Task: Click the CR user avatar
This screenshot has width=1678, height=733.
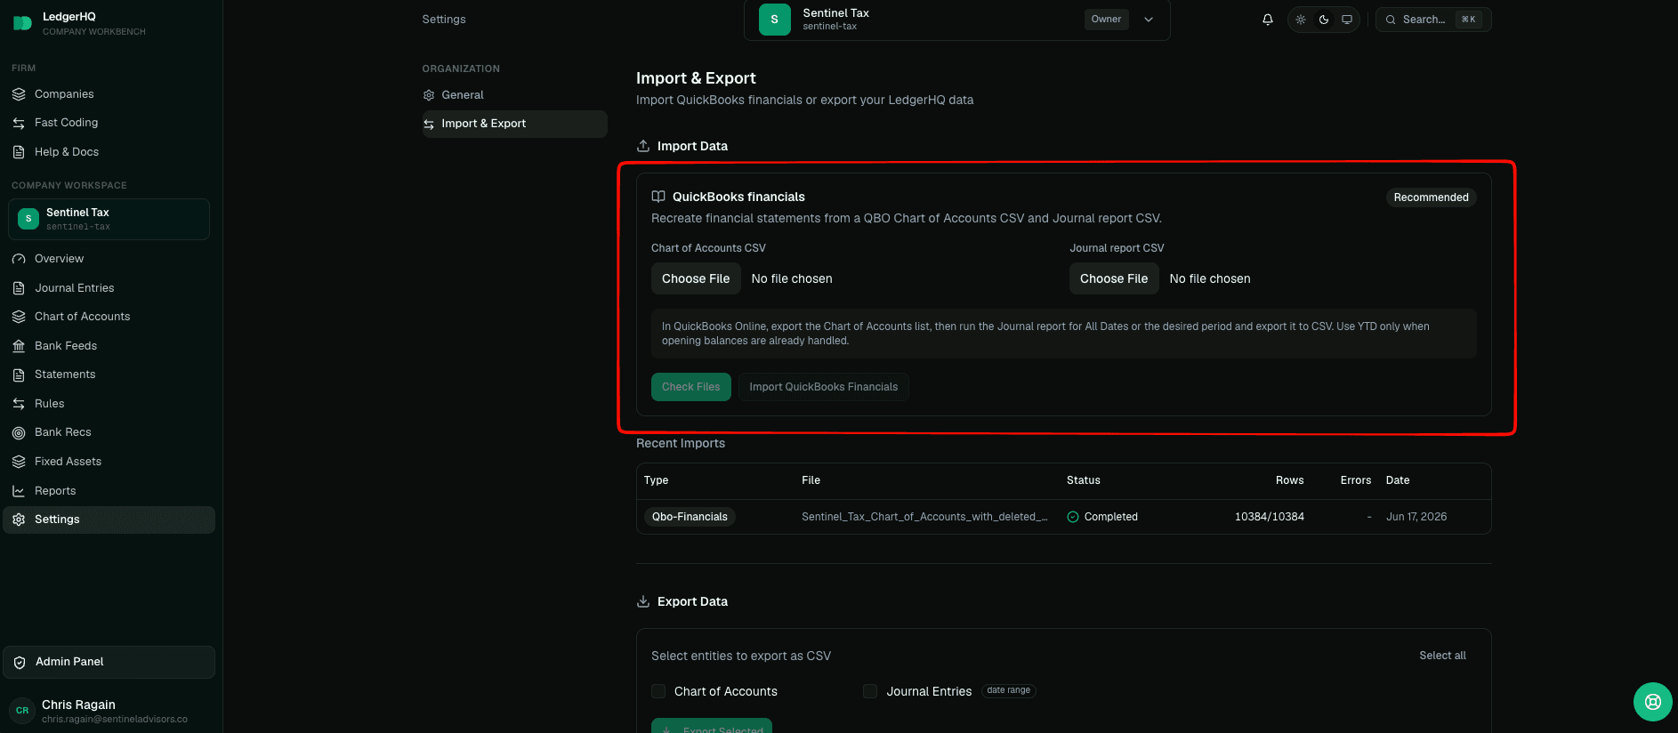Action: [22, 710]
